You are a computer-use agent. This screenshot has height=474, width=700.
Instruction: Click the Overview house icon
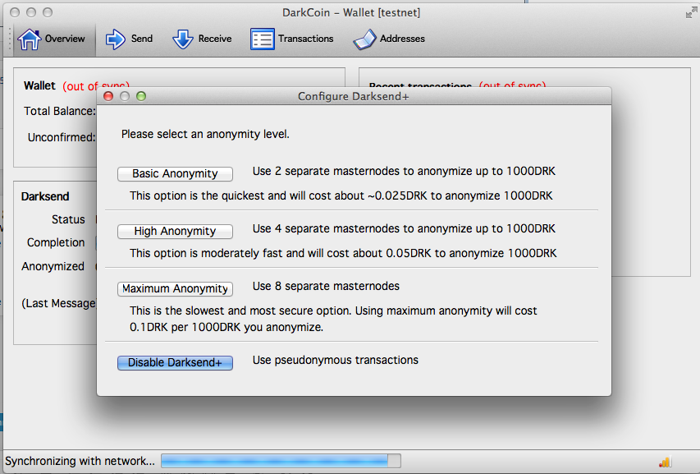30,39
